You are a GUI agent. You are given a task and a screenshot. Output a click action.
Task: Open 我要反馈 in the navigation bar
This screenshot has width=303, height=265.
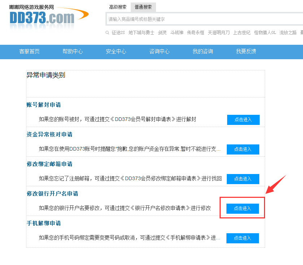pos(246,51)
